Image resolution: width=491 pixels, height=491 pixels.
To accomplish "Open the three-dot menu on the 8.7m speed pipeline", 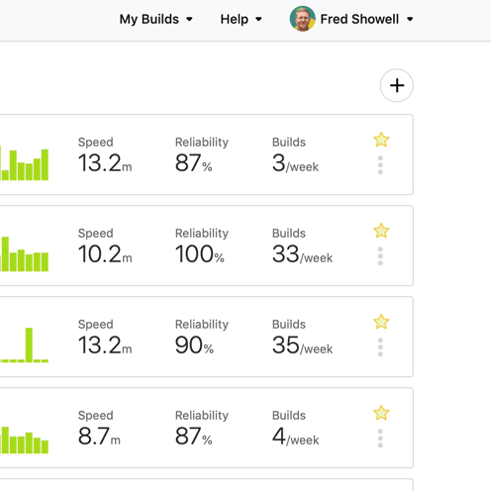I will 380,439.
